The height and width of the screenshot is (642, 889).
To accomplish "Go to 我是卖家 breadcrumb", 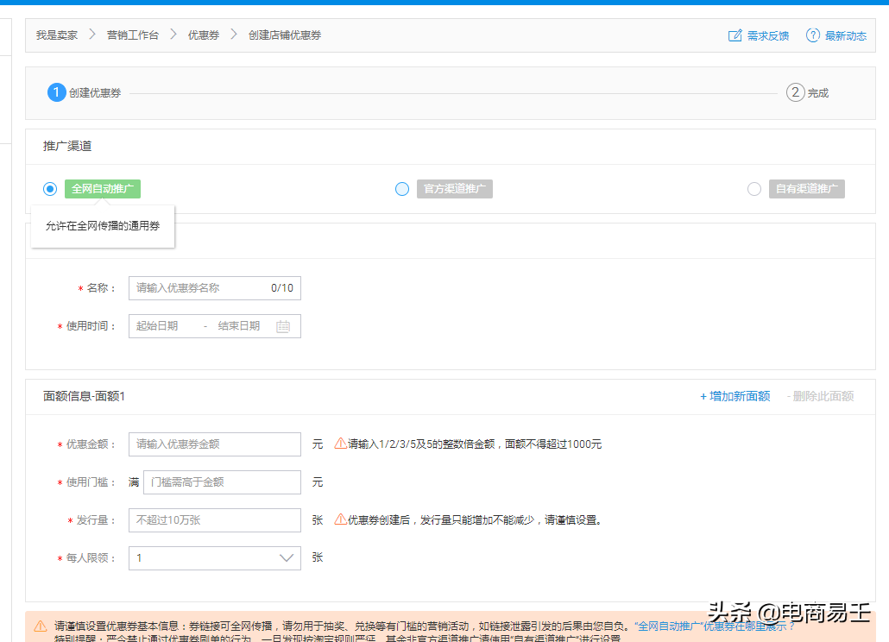I will [x=57, y=35].
